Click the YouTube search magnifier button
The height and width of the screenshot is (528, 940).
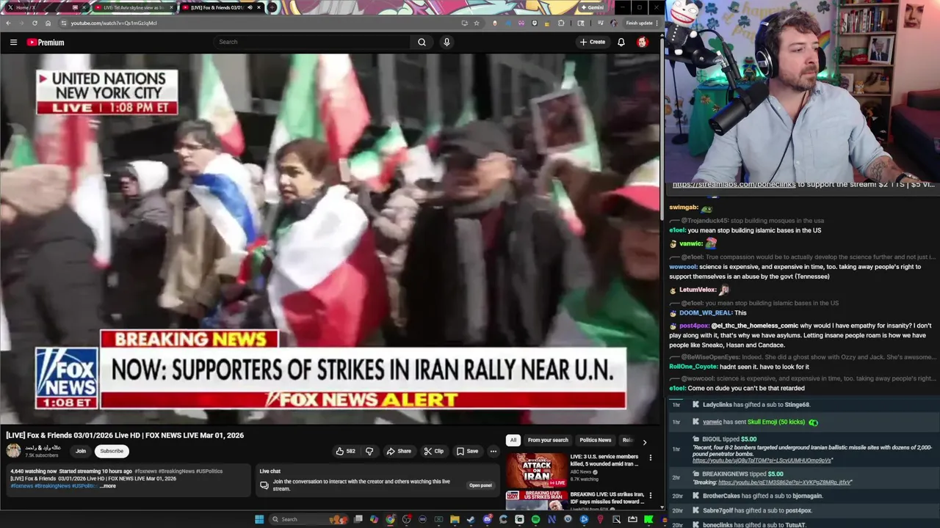tap(422, 43)
